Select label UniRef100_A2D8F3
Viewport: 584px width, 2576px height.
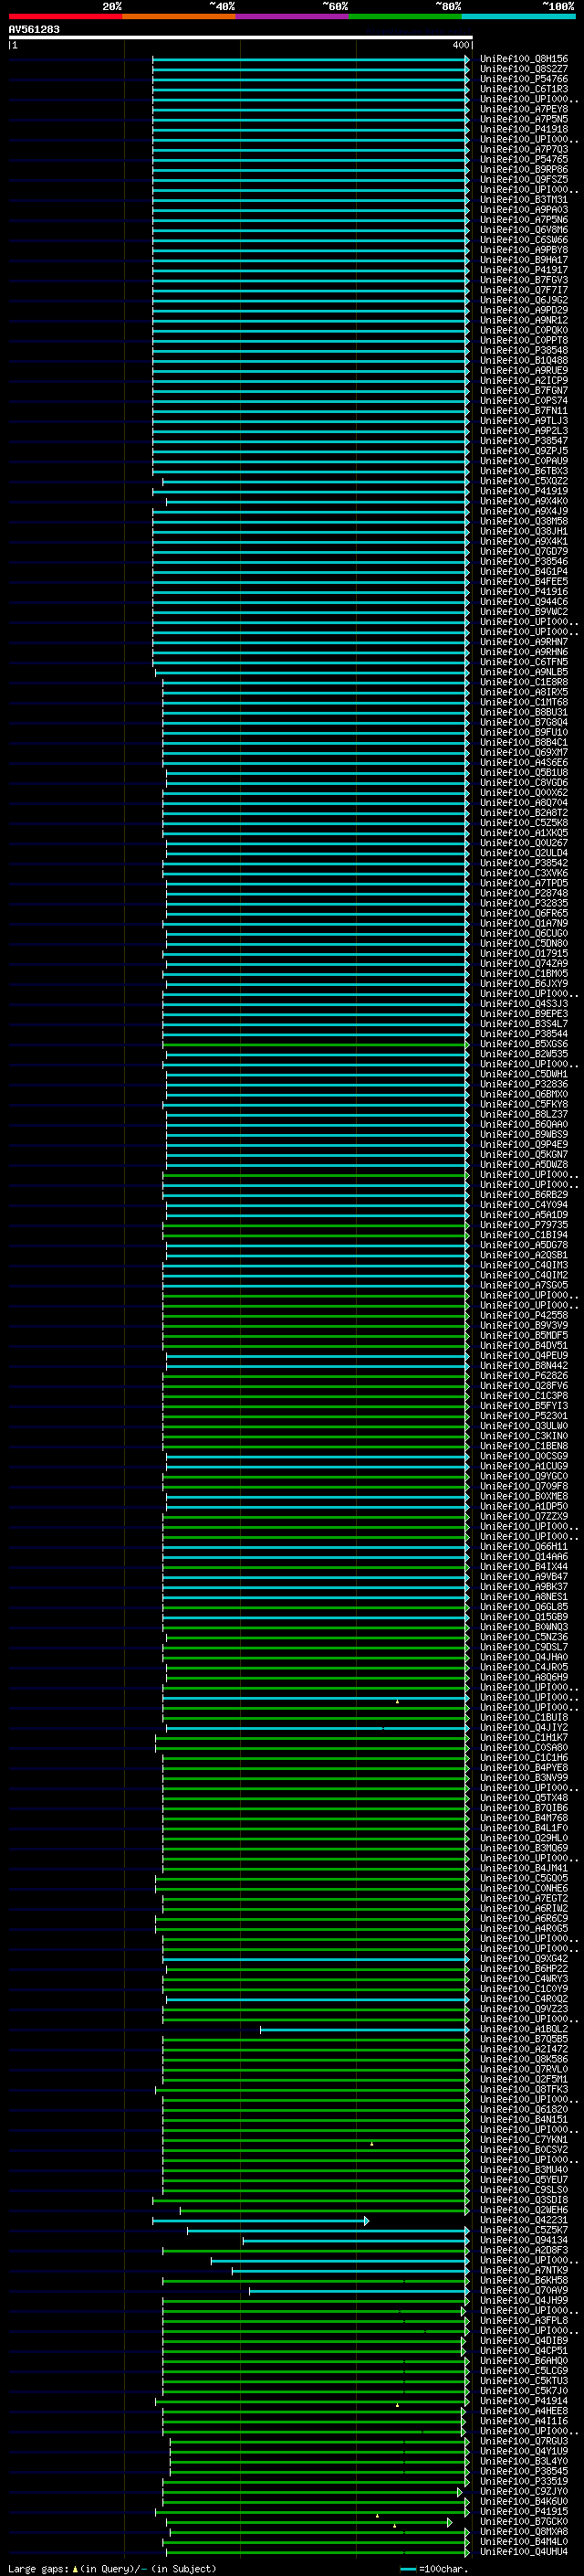(x=523, y=2251)
